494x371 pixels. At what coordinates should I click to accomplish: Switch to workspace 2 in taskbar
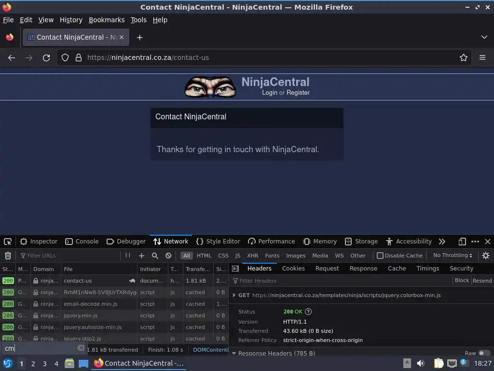click(33, 364)
